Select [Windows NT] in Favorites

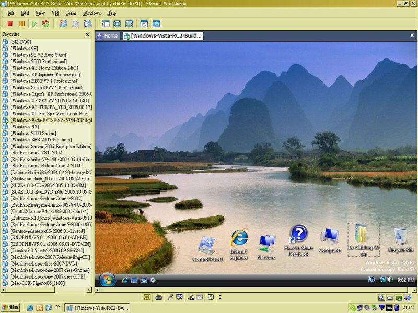point(25,127)
